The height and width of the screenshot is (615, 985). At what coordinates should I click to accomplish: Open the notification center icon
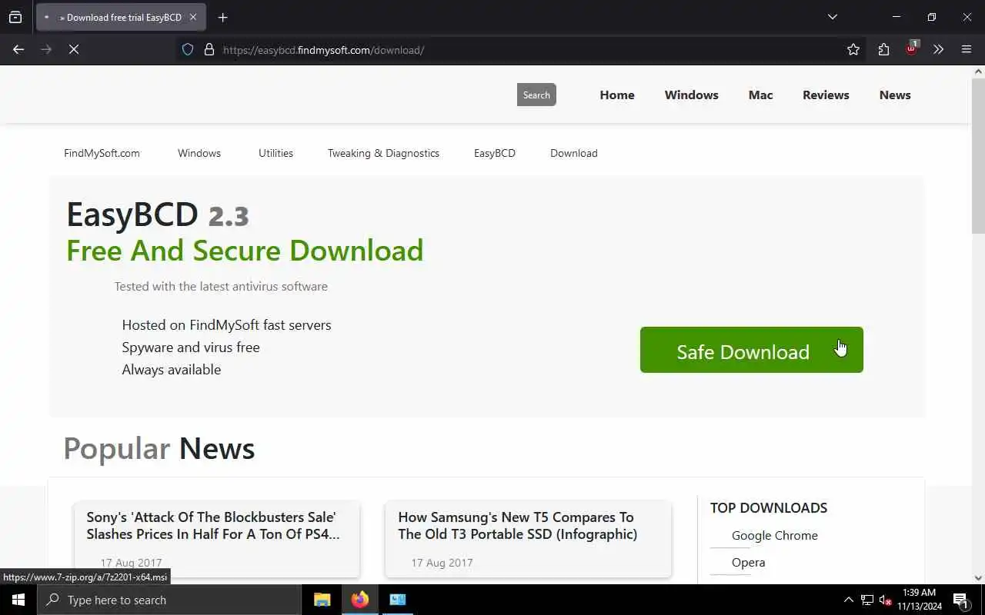[x=961, y=600]
